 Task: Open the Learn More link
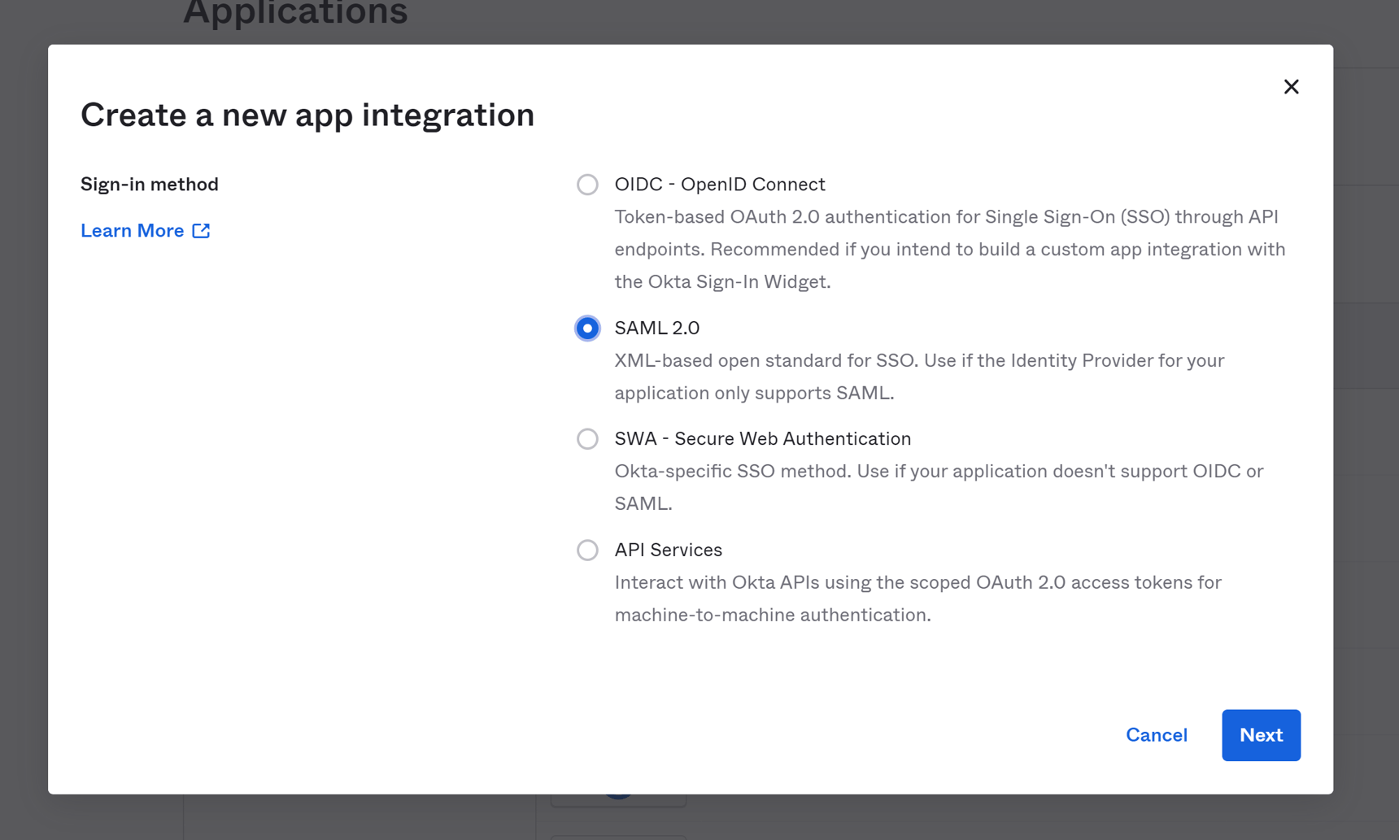click(x=132, y=230)
